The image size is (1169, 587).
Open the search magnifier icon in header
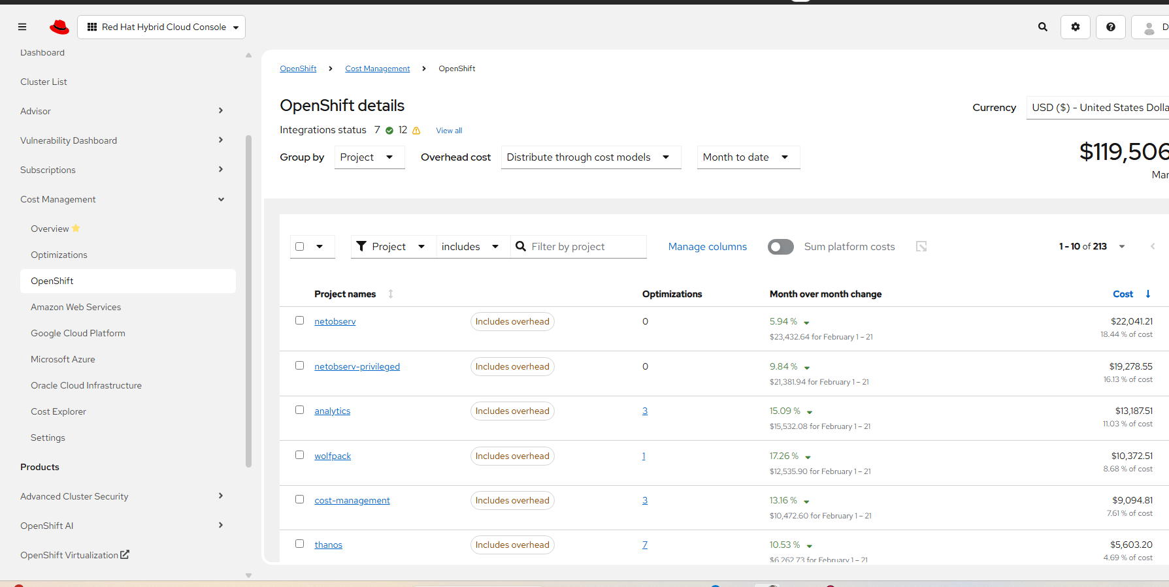pos(1043,27)
